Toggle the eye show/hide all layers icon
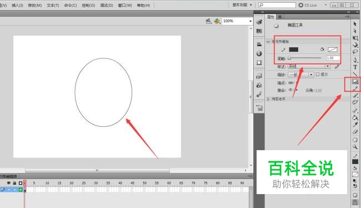 pyautogui.click(x=8, y=183)
